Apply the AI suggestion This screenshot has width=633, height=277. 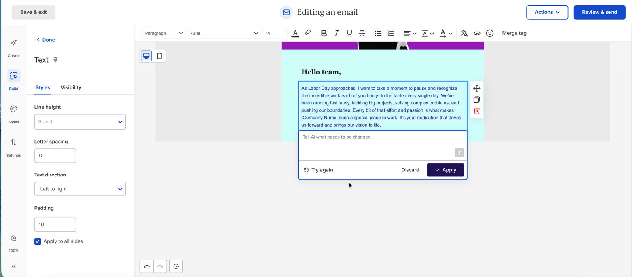pos(445,170)
